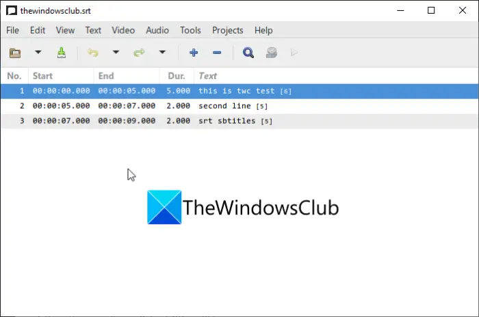
Task: Click the End column header
Action: click(x=127, y=76)
